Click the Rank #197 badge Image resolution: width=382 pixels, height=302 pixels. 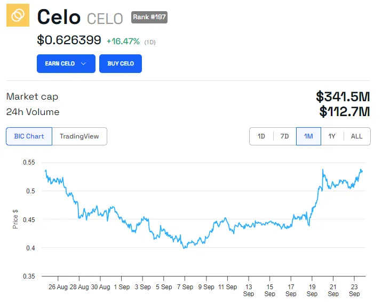coord(149,17)
